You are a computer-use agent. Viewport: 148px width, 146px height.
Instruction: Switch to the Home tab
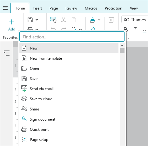[x=20, y=8]
